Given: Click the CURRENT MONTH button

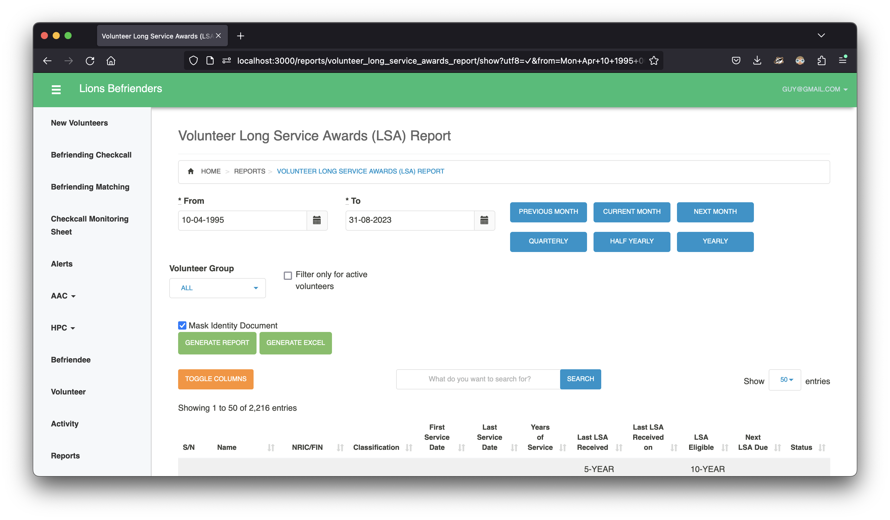Looking at the screenshot, I should coord(631,212).
